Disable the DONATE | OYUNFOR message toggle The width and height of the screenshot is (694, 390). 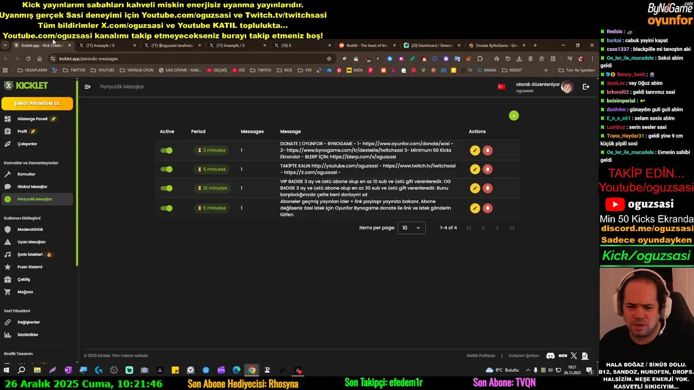(x=166, y=151)
